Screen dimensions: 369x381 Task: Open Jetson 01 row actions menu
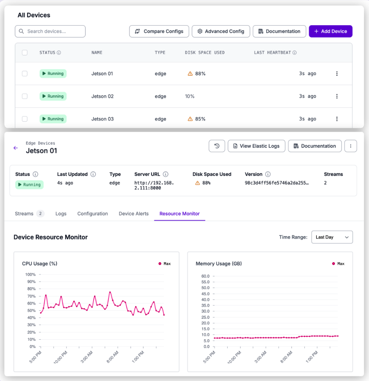point(337,74)
